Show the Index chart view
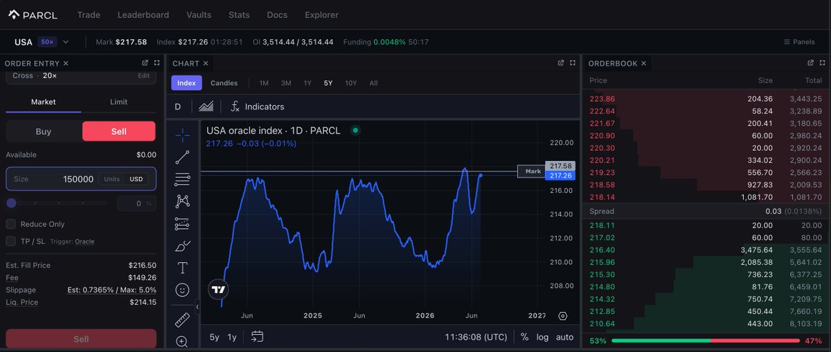 [x=186, y=83]
